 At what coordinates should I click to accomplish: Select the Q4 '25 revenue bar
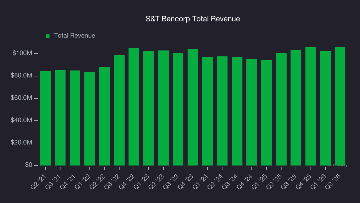coord(311,106)
